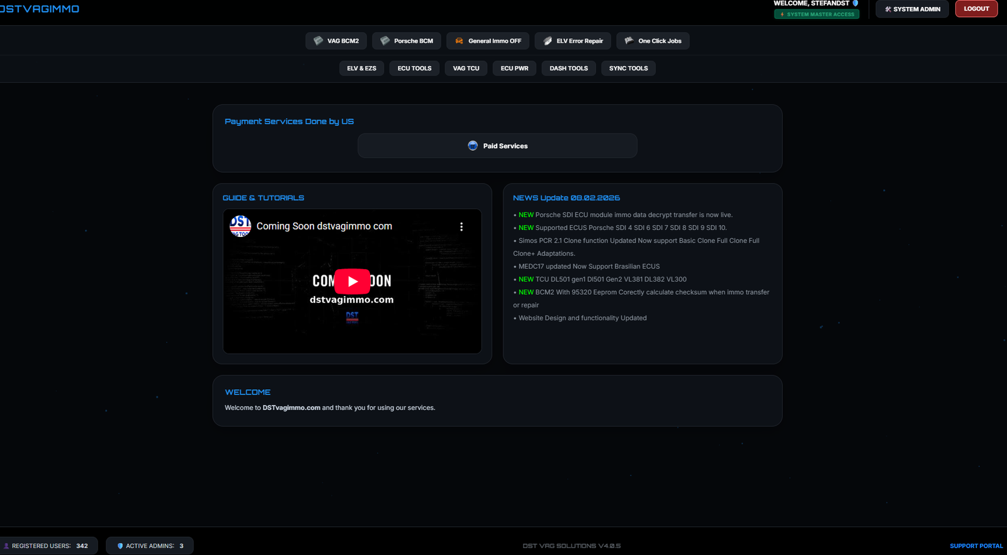Click the Registered Users 342 counter
Viewport: 1007px width, 555px height.
pos(48,546)
